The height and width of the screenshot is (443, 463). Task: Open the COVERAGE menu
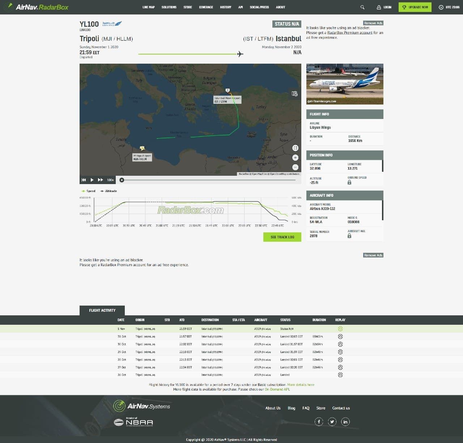(x=206, y=7)
